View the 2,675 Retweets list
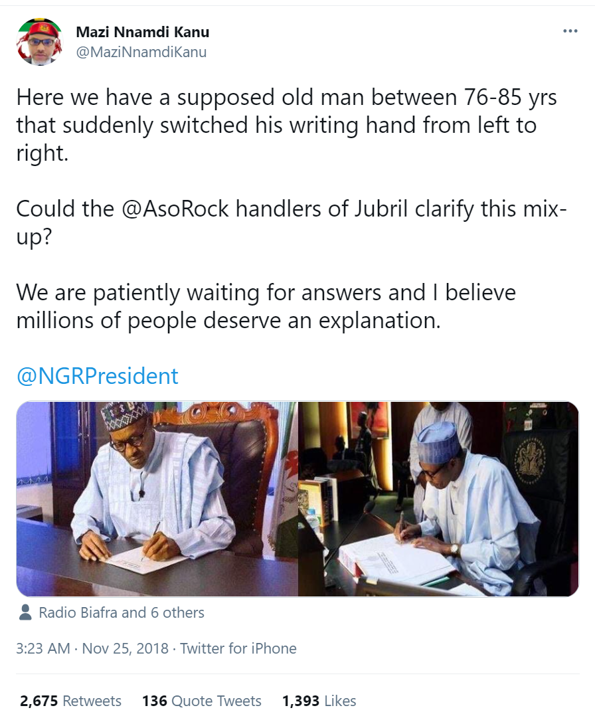This screenshot has width=595, height=724. click(x=70, y=701)
